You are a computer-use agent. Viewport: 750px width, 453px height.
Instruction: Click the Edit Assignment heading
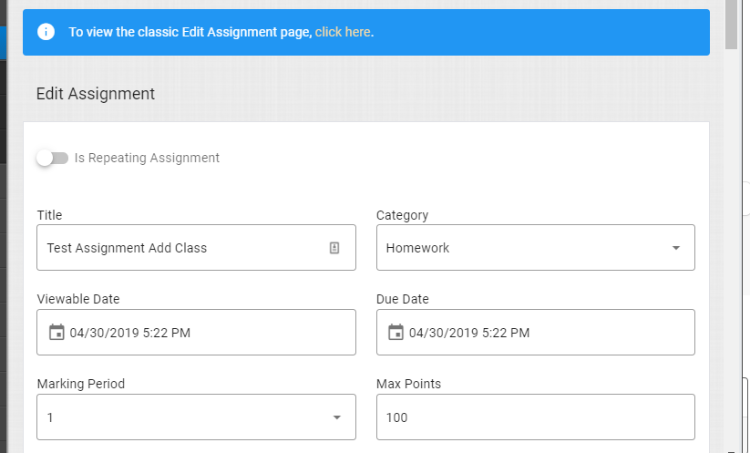(96, 94)
